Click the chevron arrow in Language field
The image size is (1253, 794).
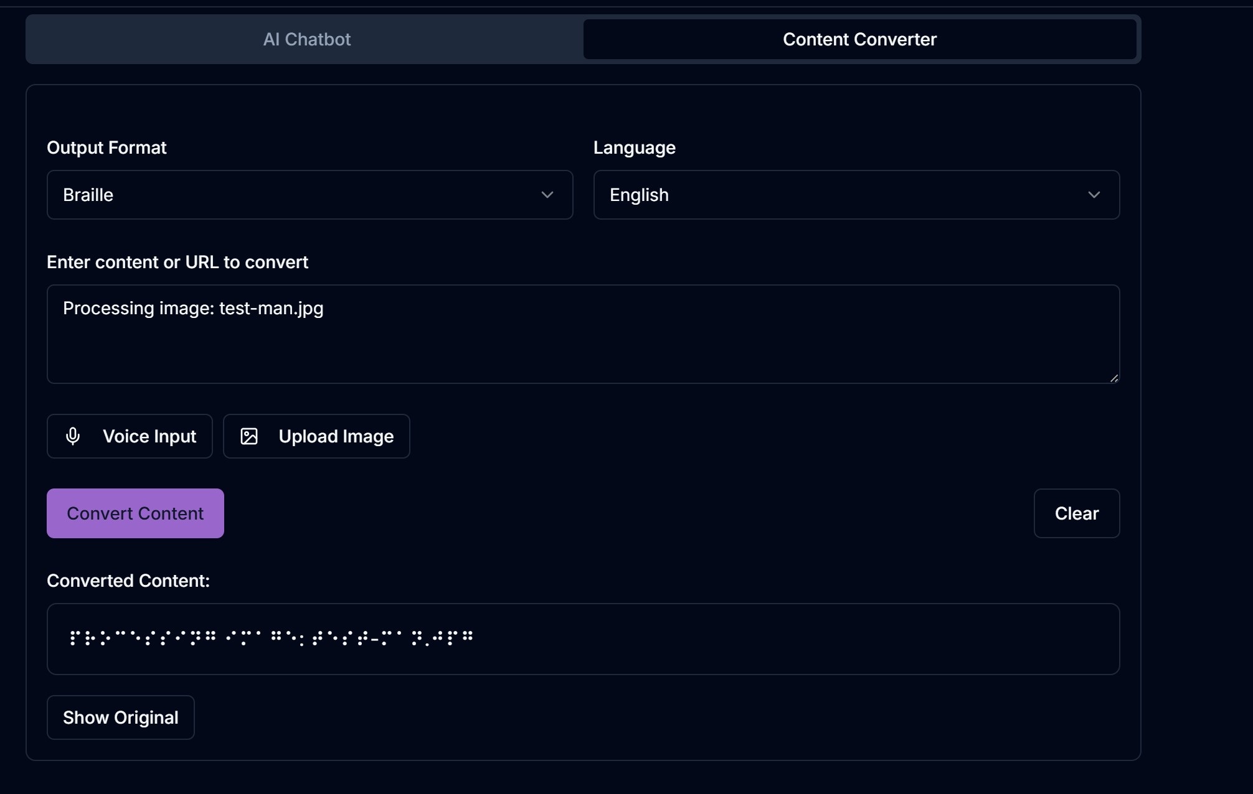[1093, 195]
